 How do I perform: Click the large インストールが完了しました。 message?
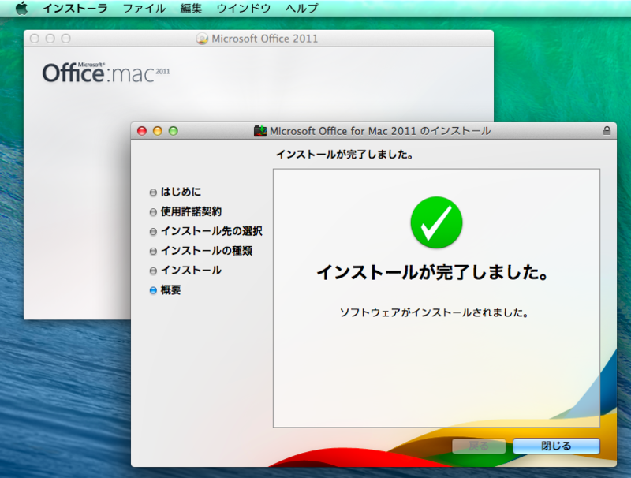433,273
